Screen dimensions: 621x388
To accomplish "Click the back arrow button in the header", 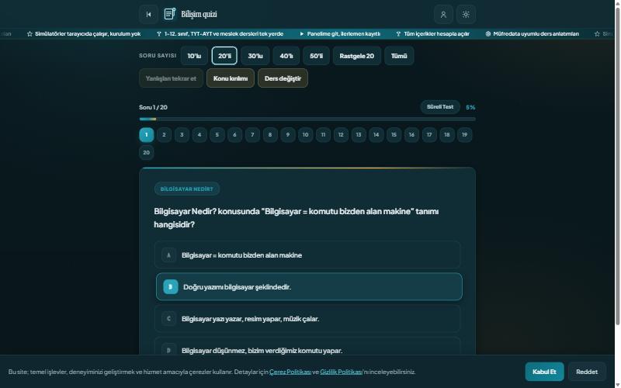I will pyautogui.click(x=148, y=14).
